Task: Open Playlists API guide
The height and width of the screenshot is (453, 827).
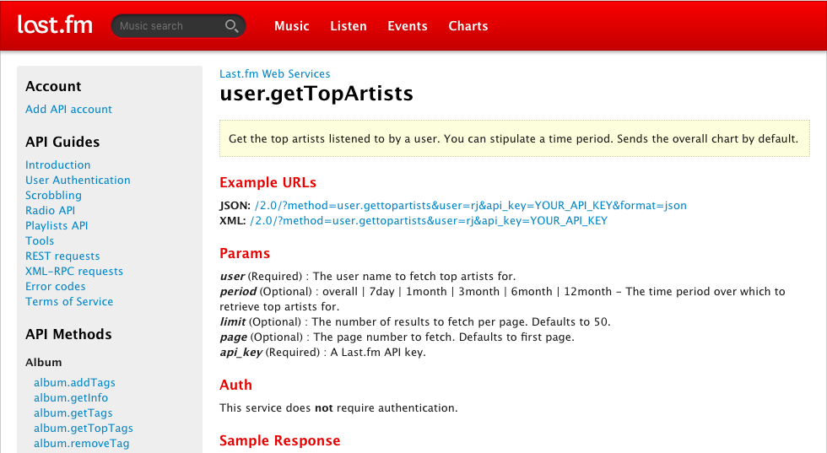Action: tap(57, 226)
